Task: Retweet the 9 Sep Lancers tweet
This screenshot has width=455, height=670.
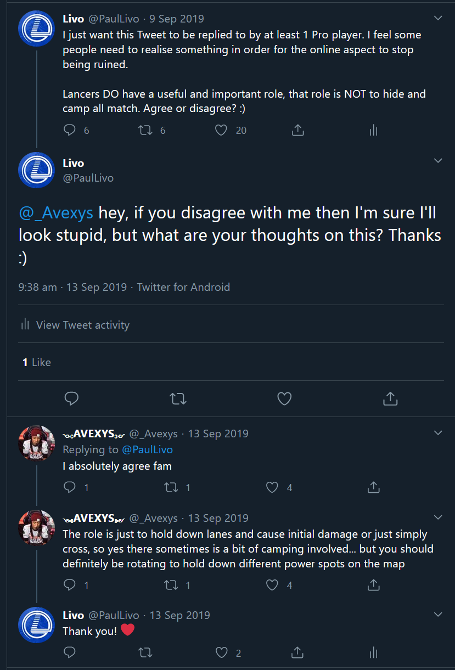Action: (145, 130)
